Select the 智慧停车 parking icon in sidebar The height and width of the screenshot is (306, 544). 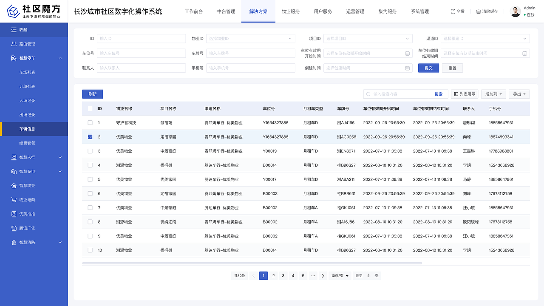point(13,59)
